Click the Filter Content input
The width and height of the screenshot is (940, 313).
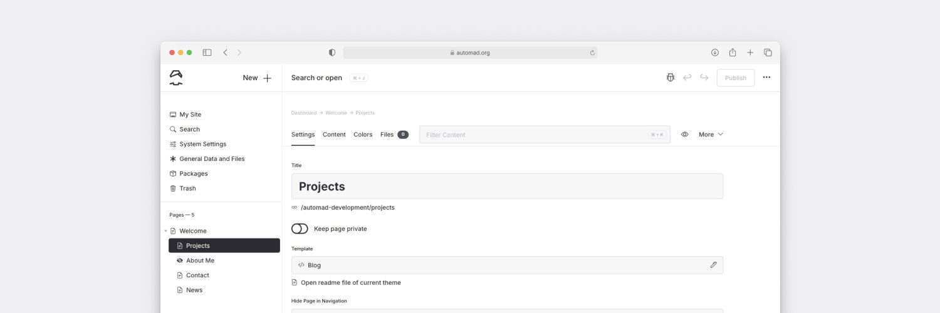point(545,135)
